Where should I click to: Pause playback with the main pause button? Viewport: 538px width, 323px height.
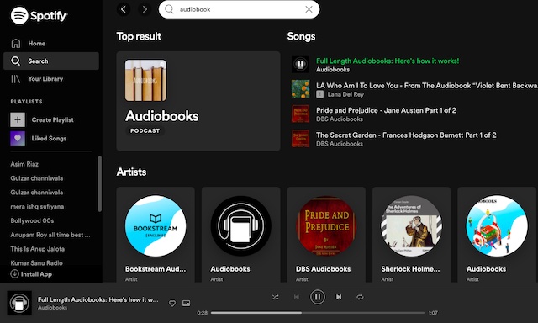[318, 297]
